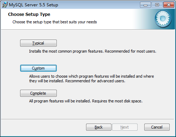Close the MySQL Server 5.5 Setup window

pyautogui.click(x=169, y=5)
